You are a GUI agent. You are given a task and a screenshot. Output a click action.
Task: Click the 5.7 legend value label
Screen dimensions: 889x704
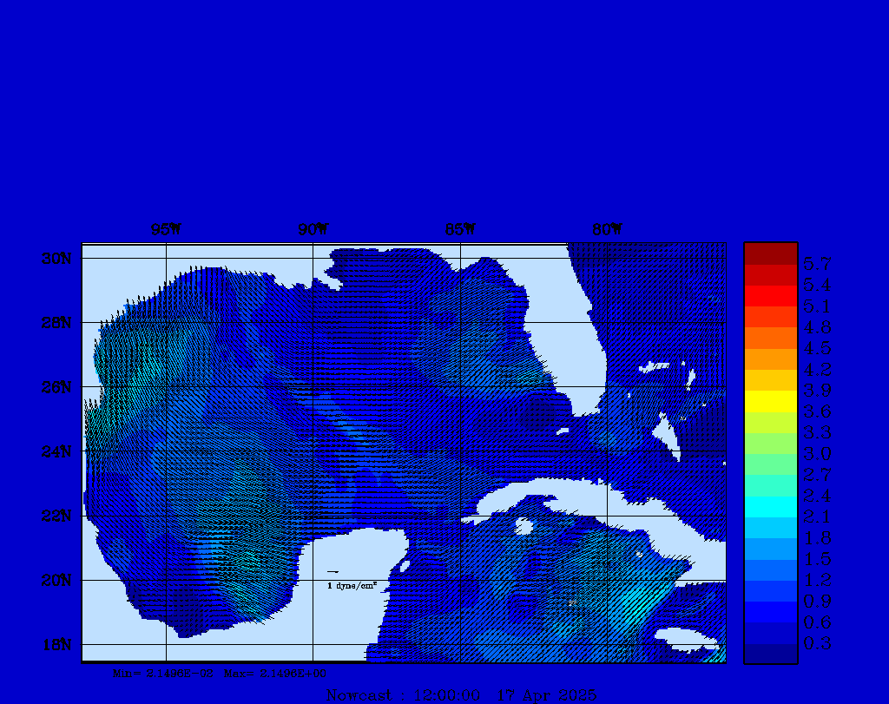click(817, 263)
